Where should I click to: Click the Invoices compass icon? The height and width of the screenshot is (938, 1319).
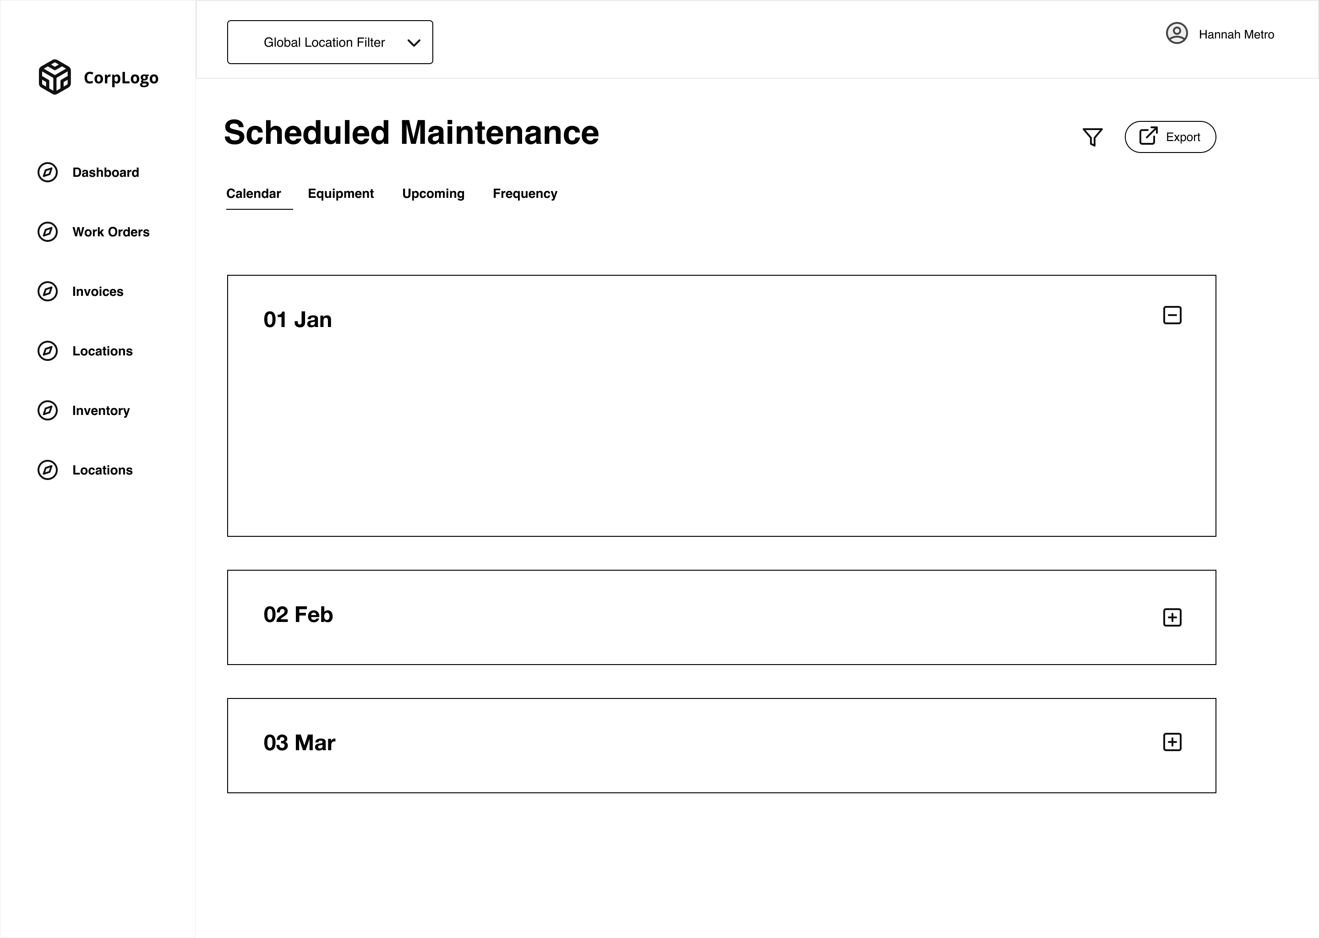coord(47,291)
